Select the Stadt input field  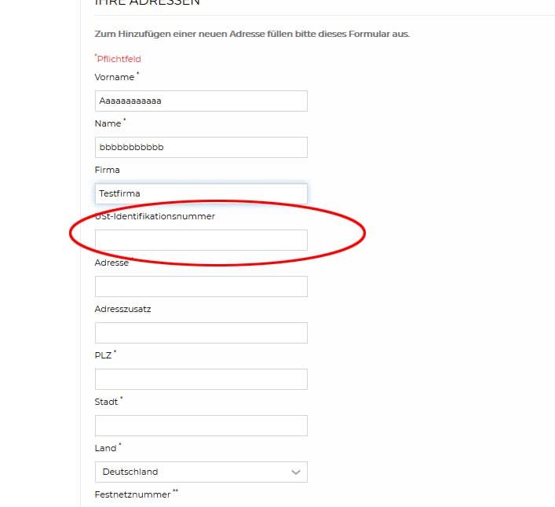(x=200, y=425)
